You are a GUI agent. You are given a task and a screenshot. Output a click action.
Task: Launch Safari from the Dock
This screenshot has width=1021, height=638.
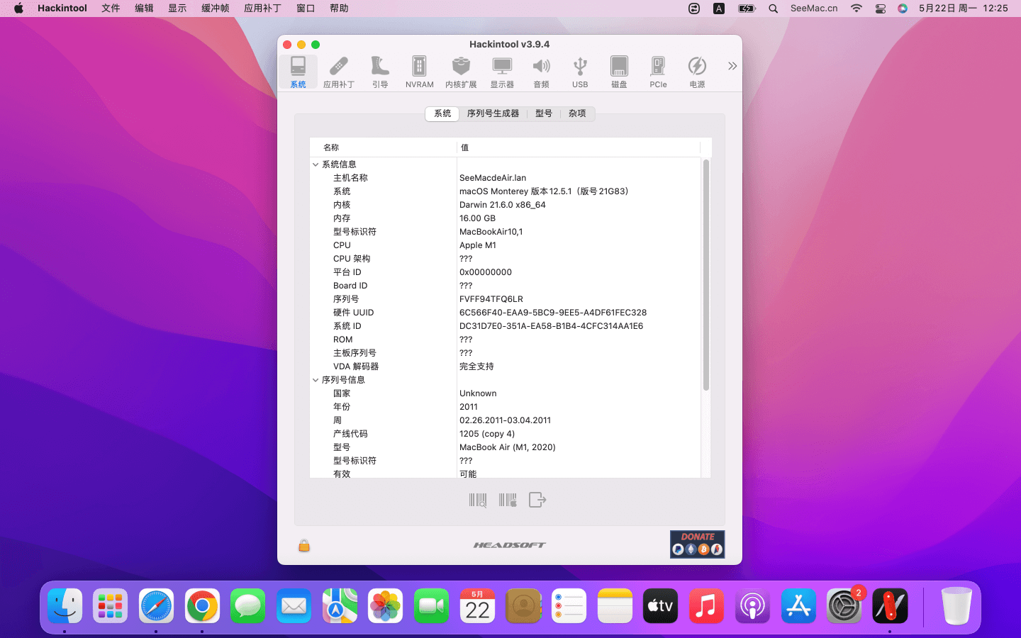tap(156, 606)
